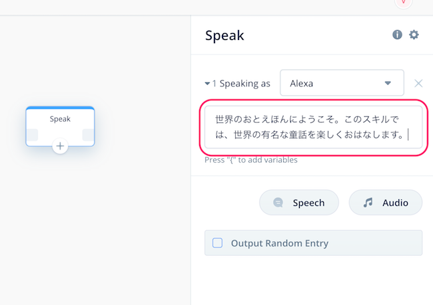Viewport: 433px width, 305px height.
Task: Click the arrow in the Alexa dropdown
Action: (388, 83)
